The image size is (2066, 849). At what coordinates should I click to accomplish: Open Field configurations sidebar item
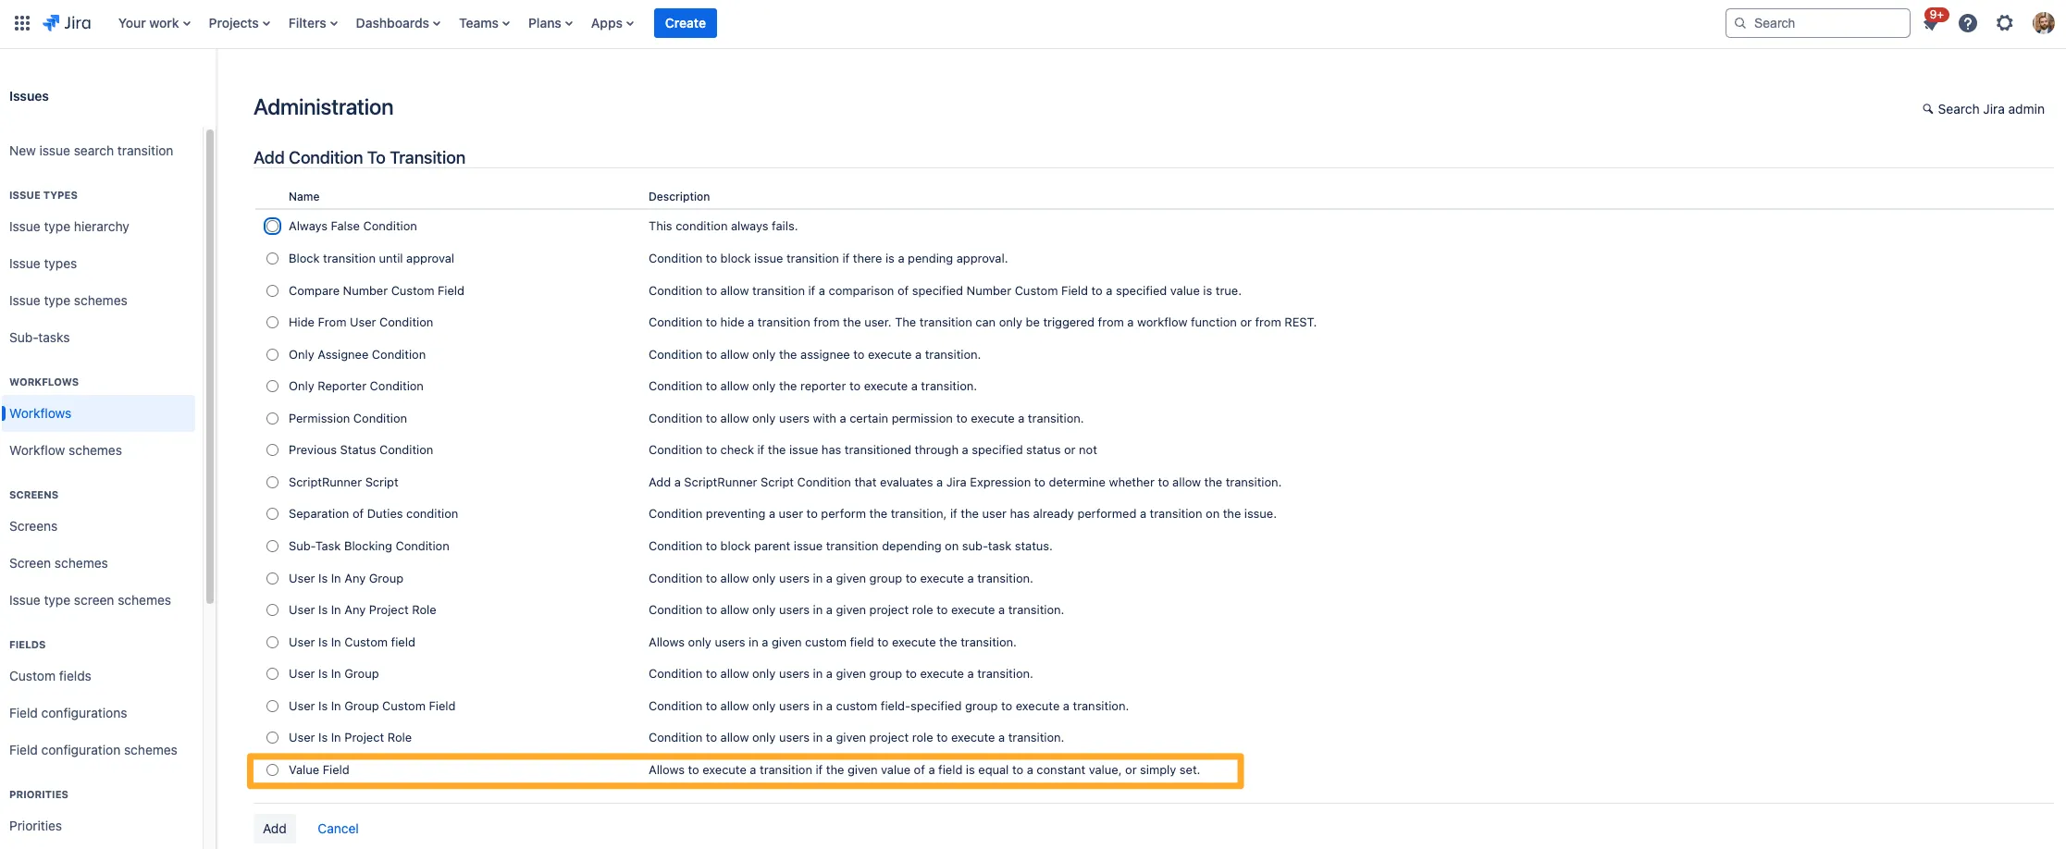pyautogui.click(x=68, y=713)
